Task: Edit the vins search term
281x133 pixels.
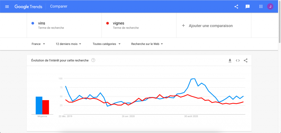Action: pos(64,25)
